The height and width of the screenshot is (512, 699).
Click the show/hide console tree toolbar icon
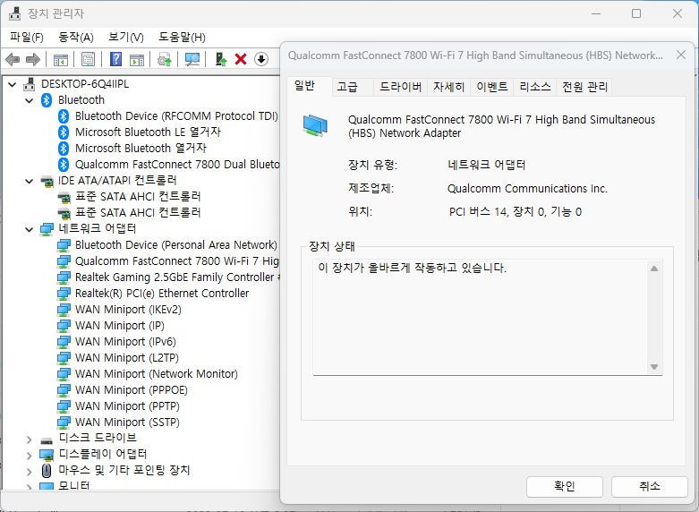(x=61, y=59)
